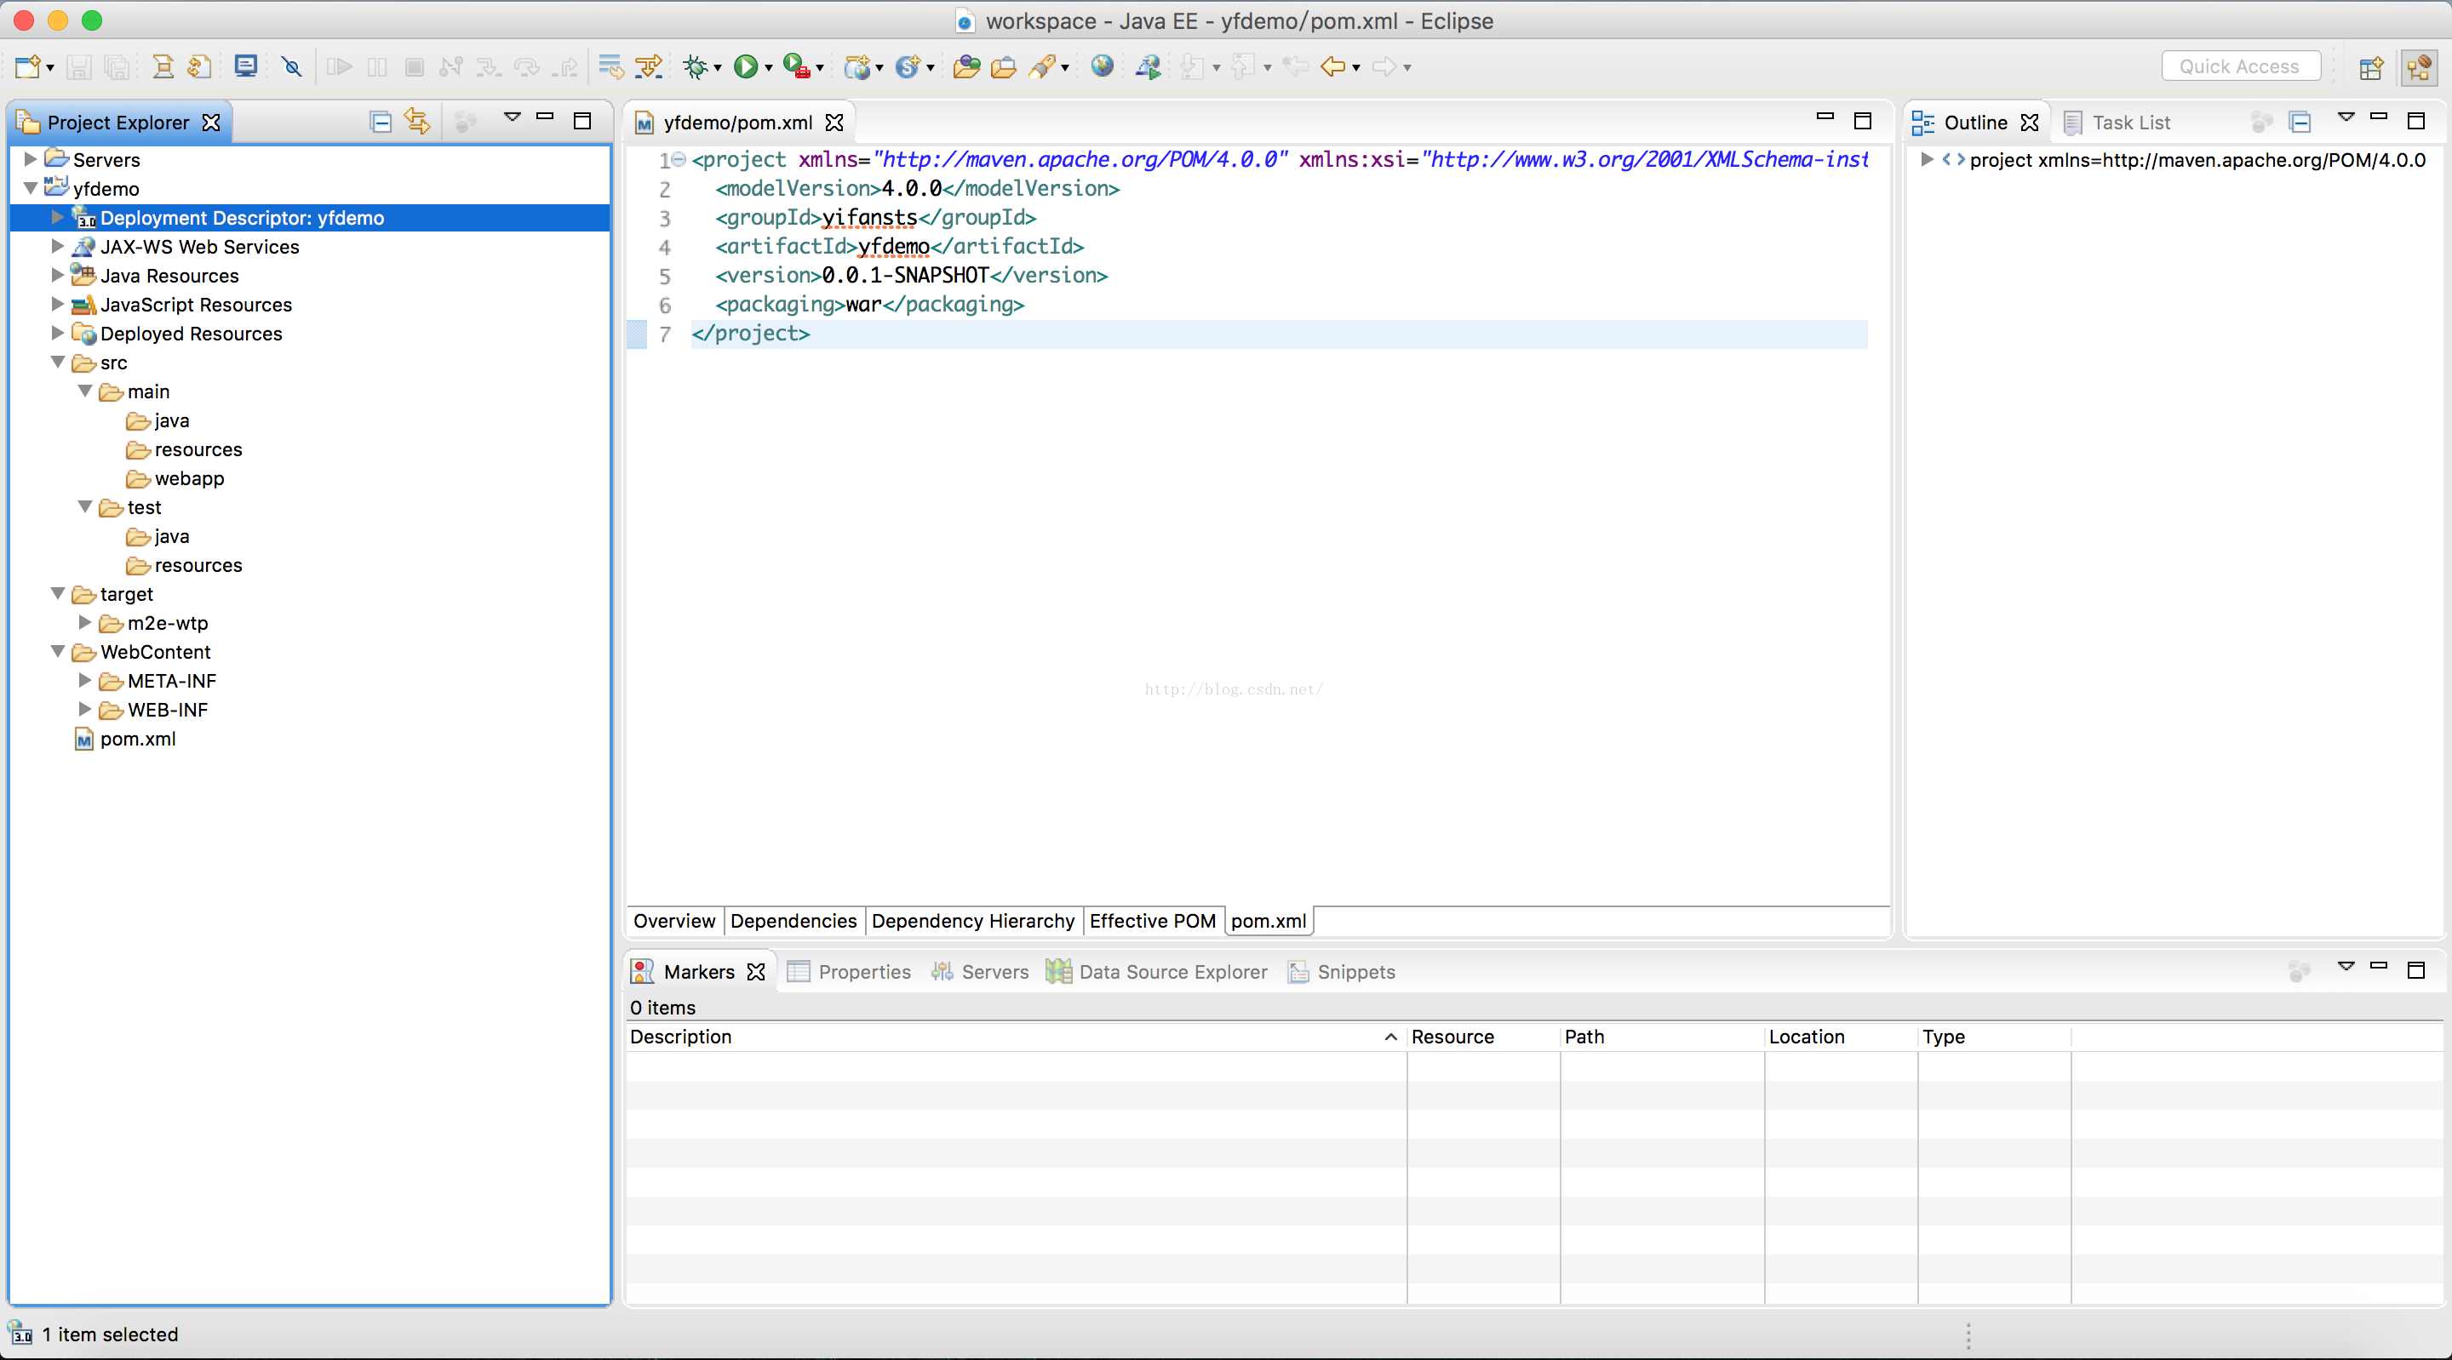The width and height of the screenshot is (2452, 1360).
Task: Open the Data Source Explorer tab
Action: [1172, 972]
